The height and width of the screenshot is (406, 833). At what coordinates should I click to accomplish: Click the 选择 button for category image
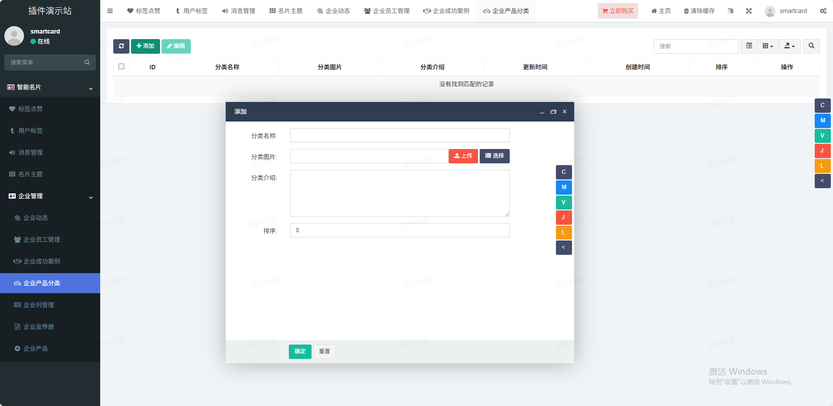point(494,156)
